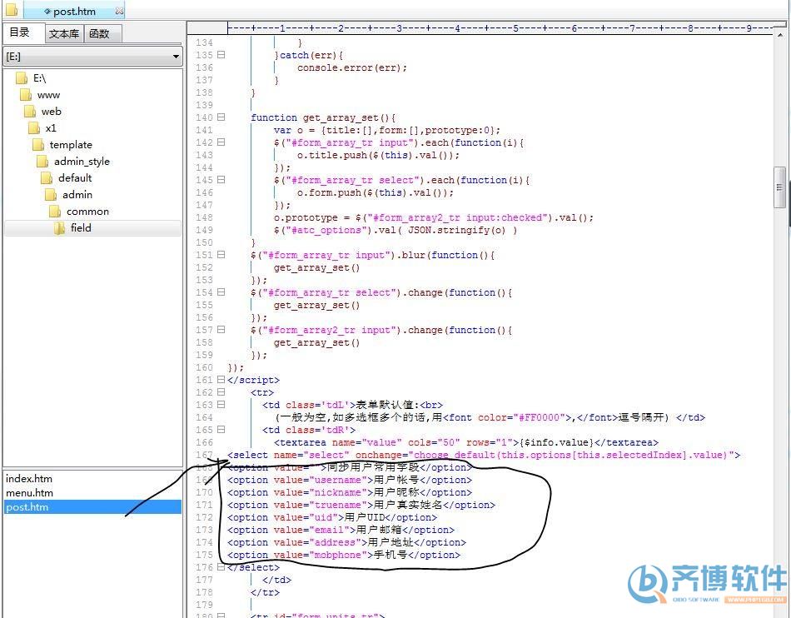
Task: Click the folder icon beside the post.htm tab
Action: click(x=11, y=9)
